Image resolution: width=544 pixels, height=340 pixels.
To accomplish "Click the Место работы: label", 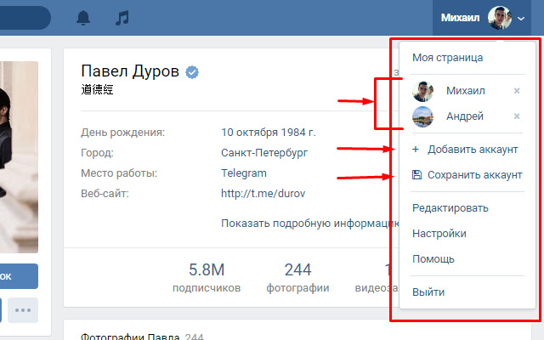I will coord(119,173).
